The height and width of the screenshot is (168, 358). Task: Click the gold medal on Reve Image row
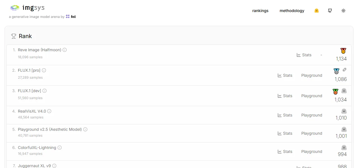[x=343, y=51]
